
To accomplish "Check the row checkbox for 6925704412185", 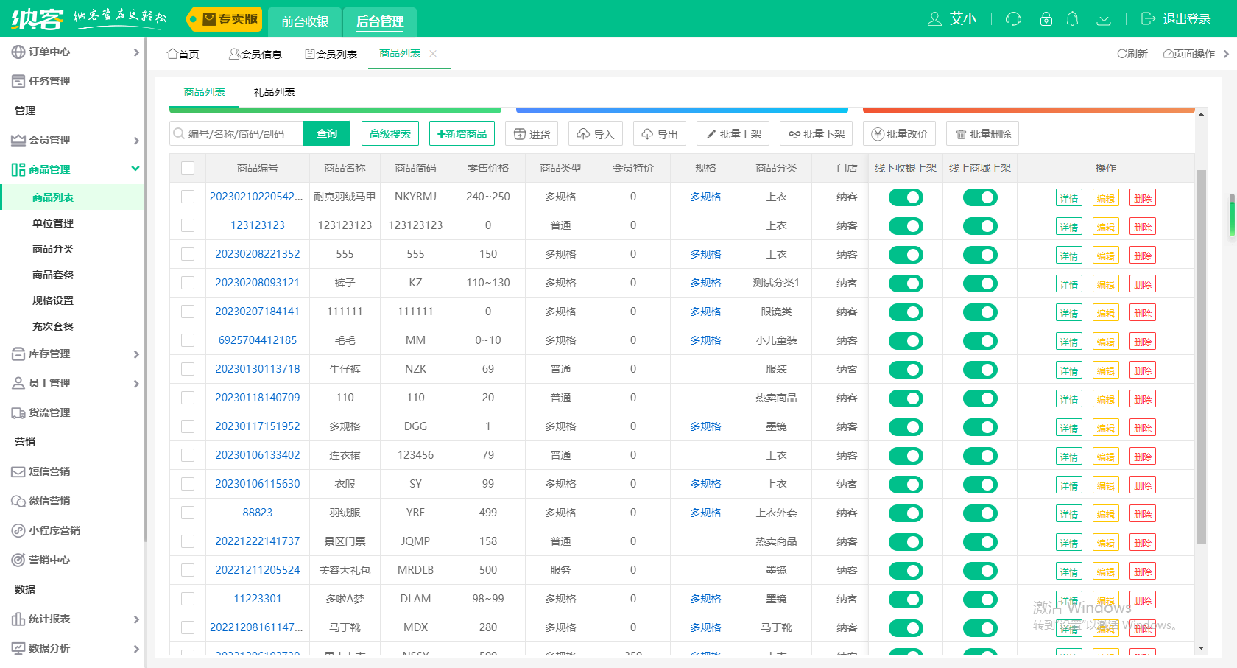I will [188, 340].
